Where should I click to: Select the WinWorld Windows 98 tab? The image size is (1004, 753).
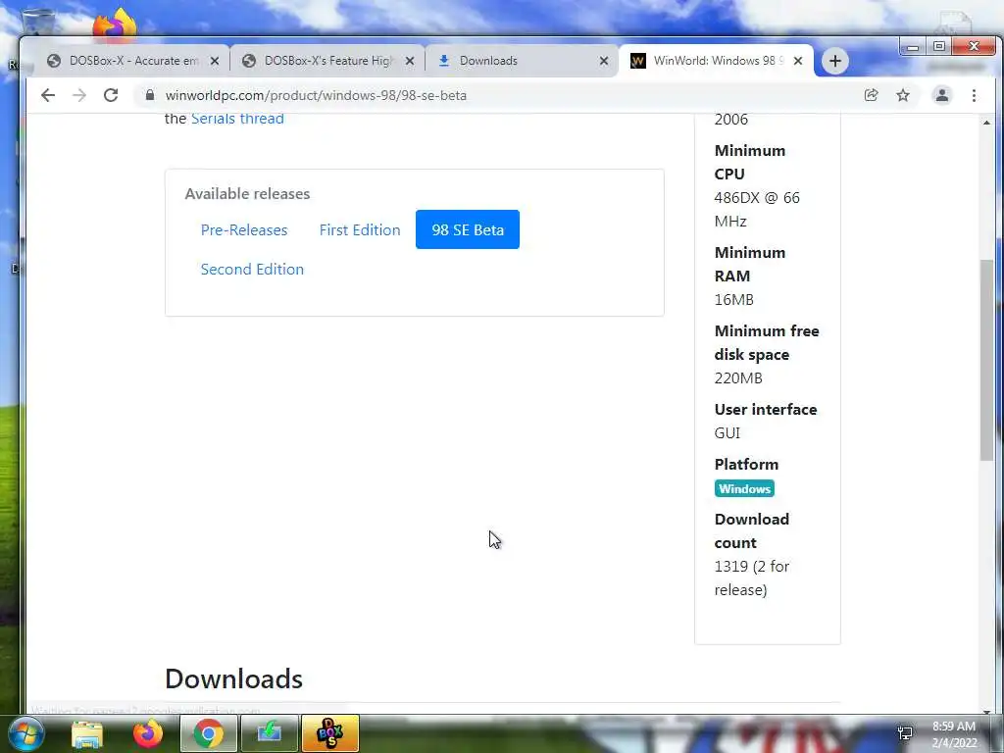716,61
